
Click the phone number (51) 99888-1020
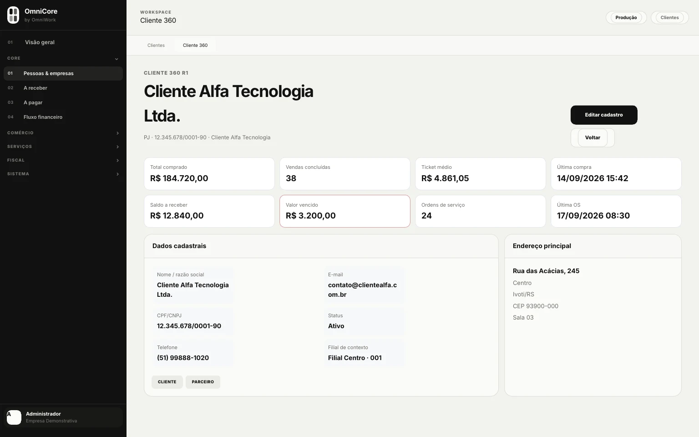183,358
